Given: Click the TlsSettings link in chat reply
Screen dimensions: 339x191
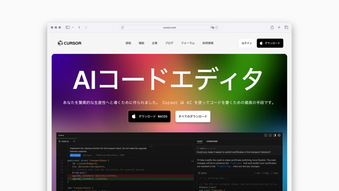Looking at the screenshot, I should click(x=224, y=166).
